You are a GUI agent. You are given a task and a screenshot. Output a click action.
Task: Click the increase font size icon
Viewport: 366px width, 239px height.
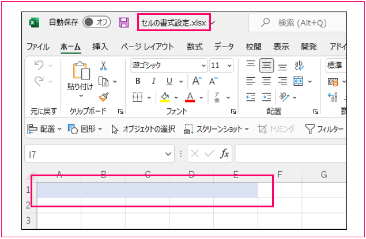pyautogui.click(x=197, y=81)
